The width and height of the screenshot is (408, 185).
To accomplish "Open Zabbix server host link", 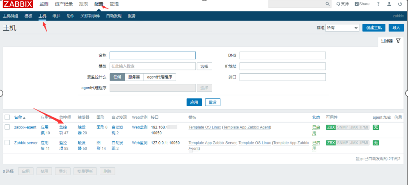I will click(x=26, y=143).
